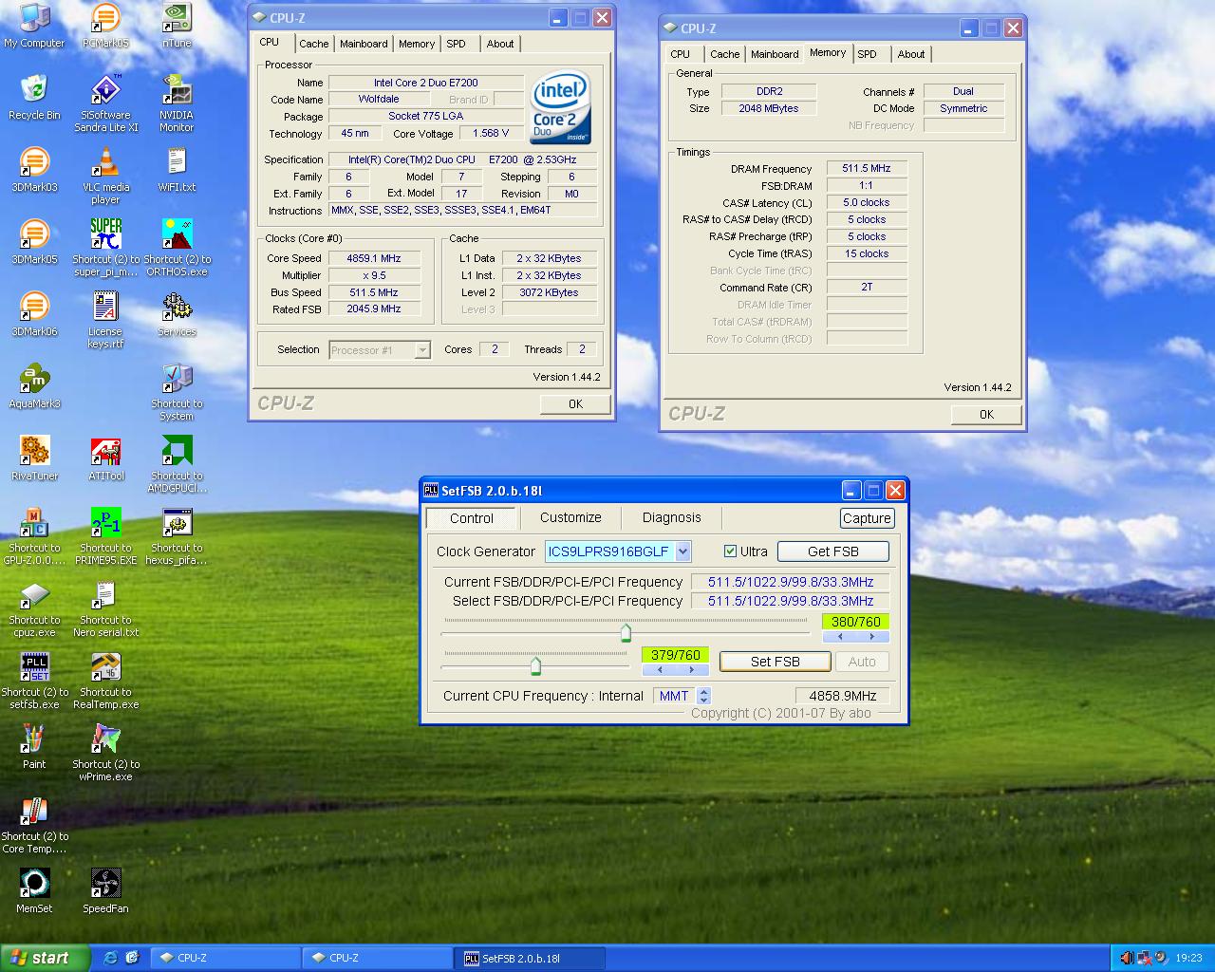Open the WiFi.txt file icon
This screenshot has width=1215, height=972.
pyautogui.click(x=177, y=170)
